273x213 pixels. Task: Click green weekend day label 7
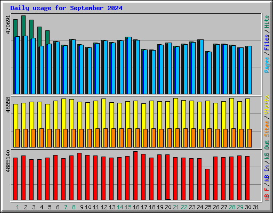pos(66,207)
